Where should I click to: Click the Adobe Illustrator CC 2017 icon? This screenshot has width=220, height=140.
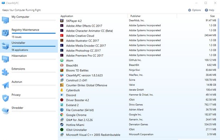(x=62, y=41)
